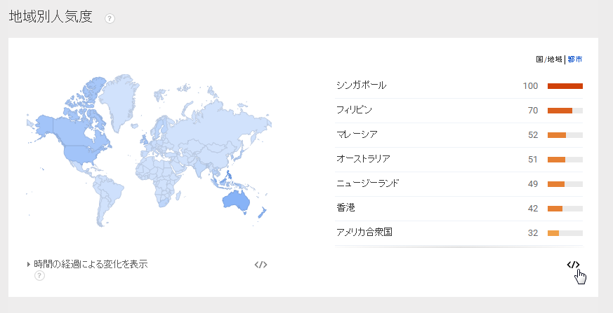
Task: Click マレーシア in the ranking list
Action: (357, 134)
